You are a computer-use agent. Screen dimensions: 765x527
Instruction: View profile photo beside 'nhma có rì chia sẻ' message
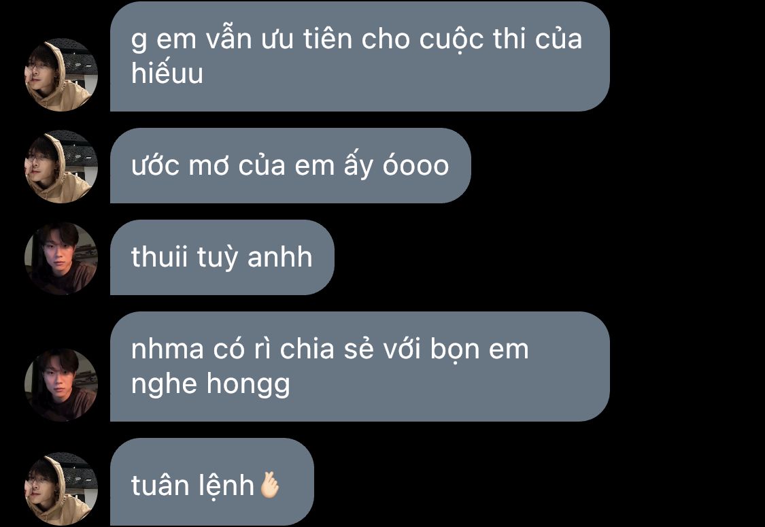click(61, 384)
